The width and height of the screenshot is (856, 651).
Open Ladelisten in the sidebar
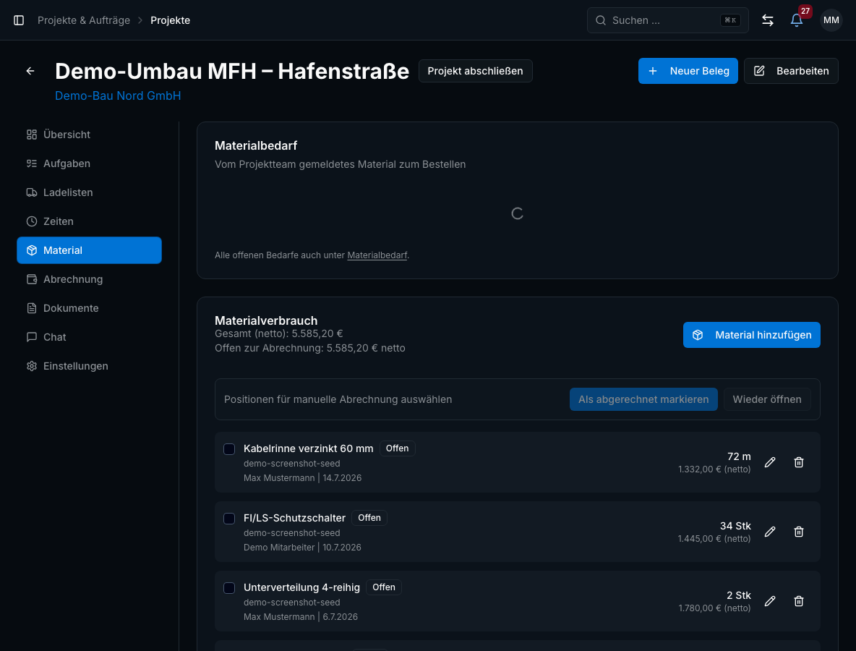pyautogui.click(x=89, y=192)
